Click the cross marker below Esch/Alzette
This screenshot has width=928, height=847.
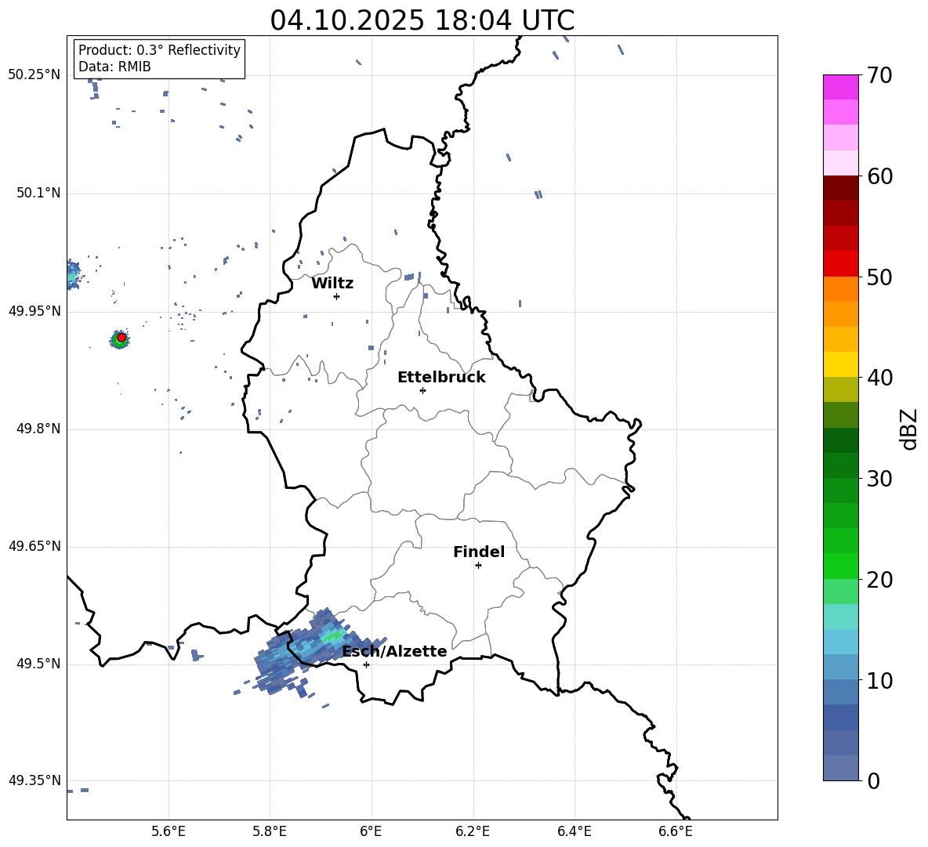coord(366,664)
